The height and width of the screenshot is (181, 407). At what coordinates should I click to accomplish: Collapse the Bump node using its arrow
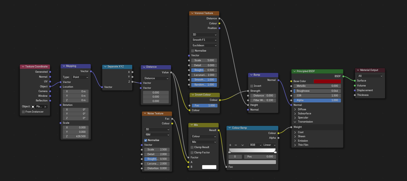click(x=251, y=75)
